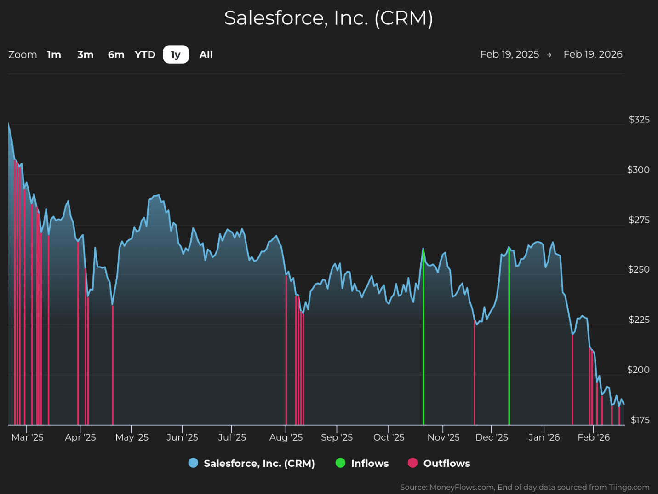
Task: Click the Sep '25 axis label
Action: [x=337, y=437]
